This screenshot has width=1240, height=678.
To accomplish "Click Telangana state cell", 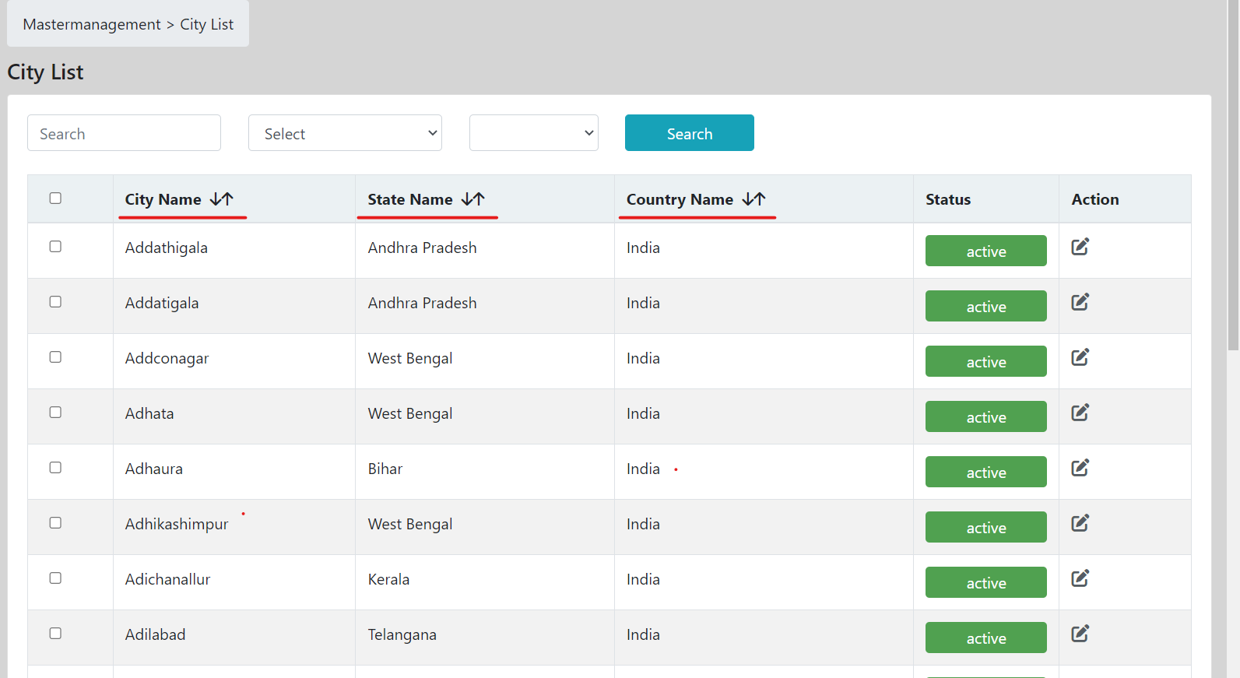I will click(402, 634).
